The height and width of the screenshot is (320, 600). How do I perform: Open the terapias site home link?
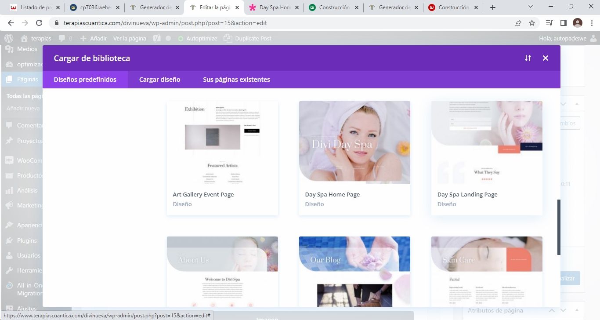(36, 38)
